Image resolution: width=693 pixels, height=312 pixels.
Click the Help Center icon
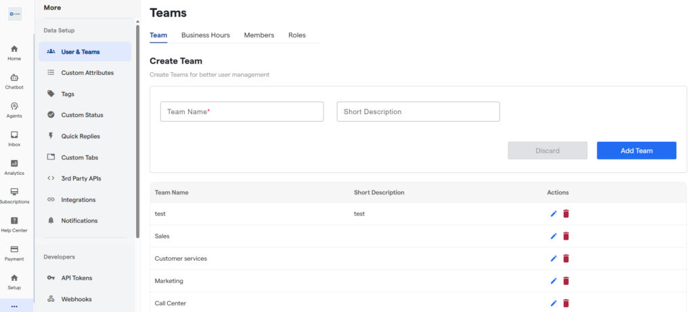pyautogui.click(x=14, y=224)
